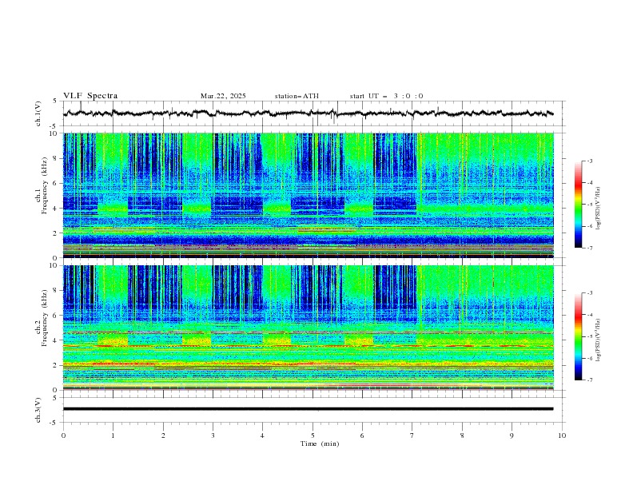Click the upper colorbar log(PSD)(V²/Hz) label
This screenshot has height=489, width=633.
pyautogui.click(x=599, y=209)
